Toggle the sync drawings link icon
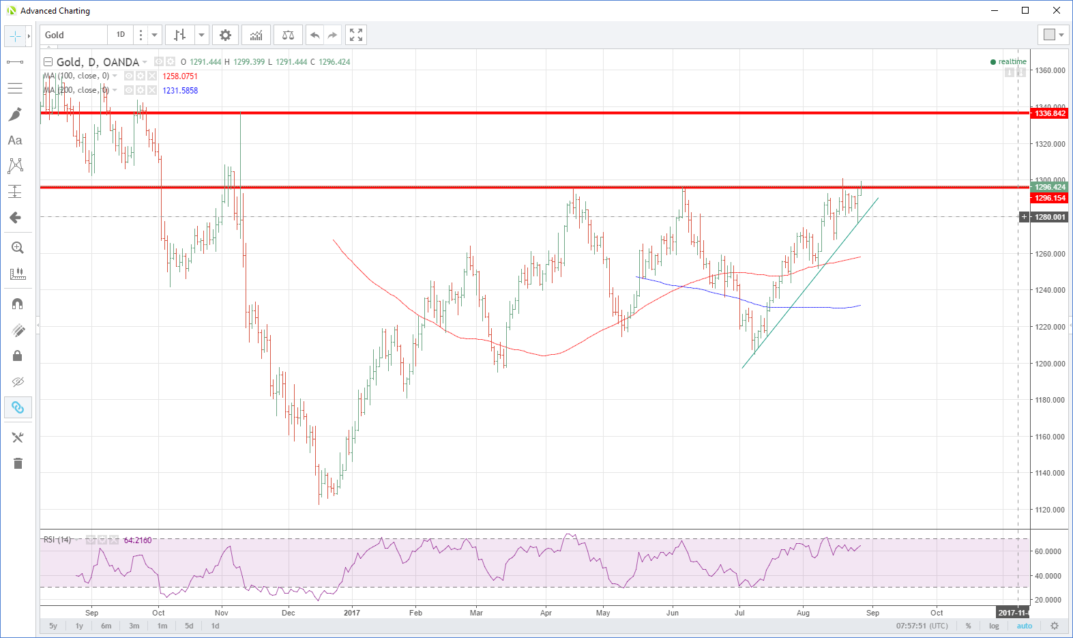Image resolution: width=1073 pixels, height=638 pixels. tap(18, 407)
